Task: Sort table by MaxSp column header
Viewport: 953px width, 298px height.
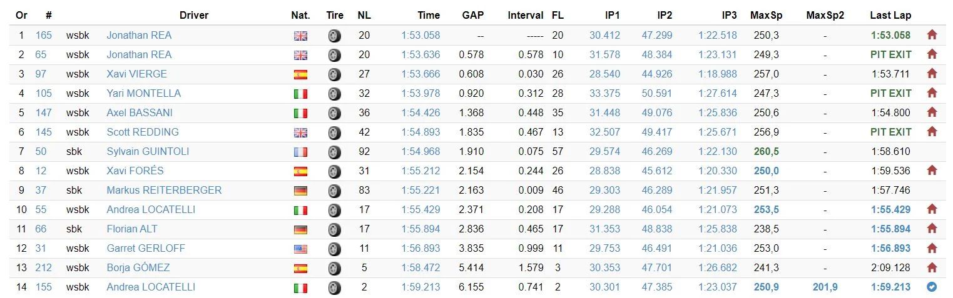Action: click(766, 15)
